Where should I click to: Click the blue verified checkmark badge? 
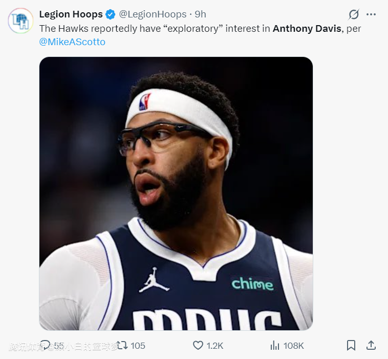click(111, 14)
